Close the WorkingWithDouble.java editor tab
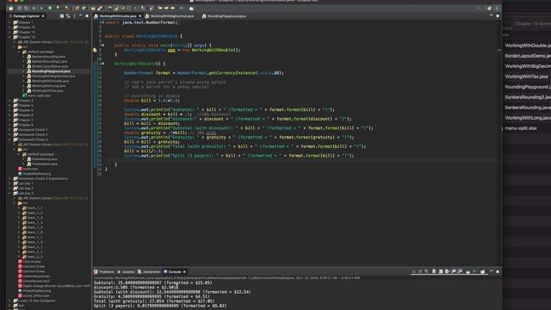The image size is (551, 310). click(x=139, y=16)
